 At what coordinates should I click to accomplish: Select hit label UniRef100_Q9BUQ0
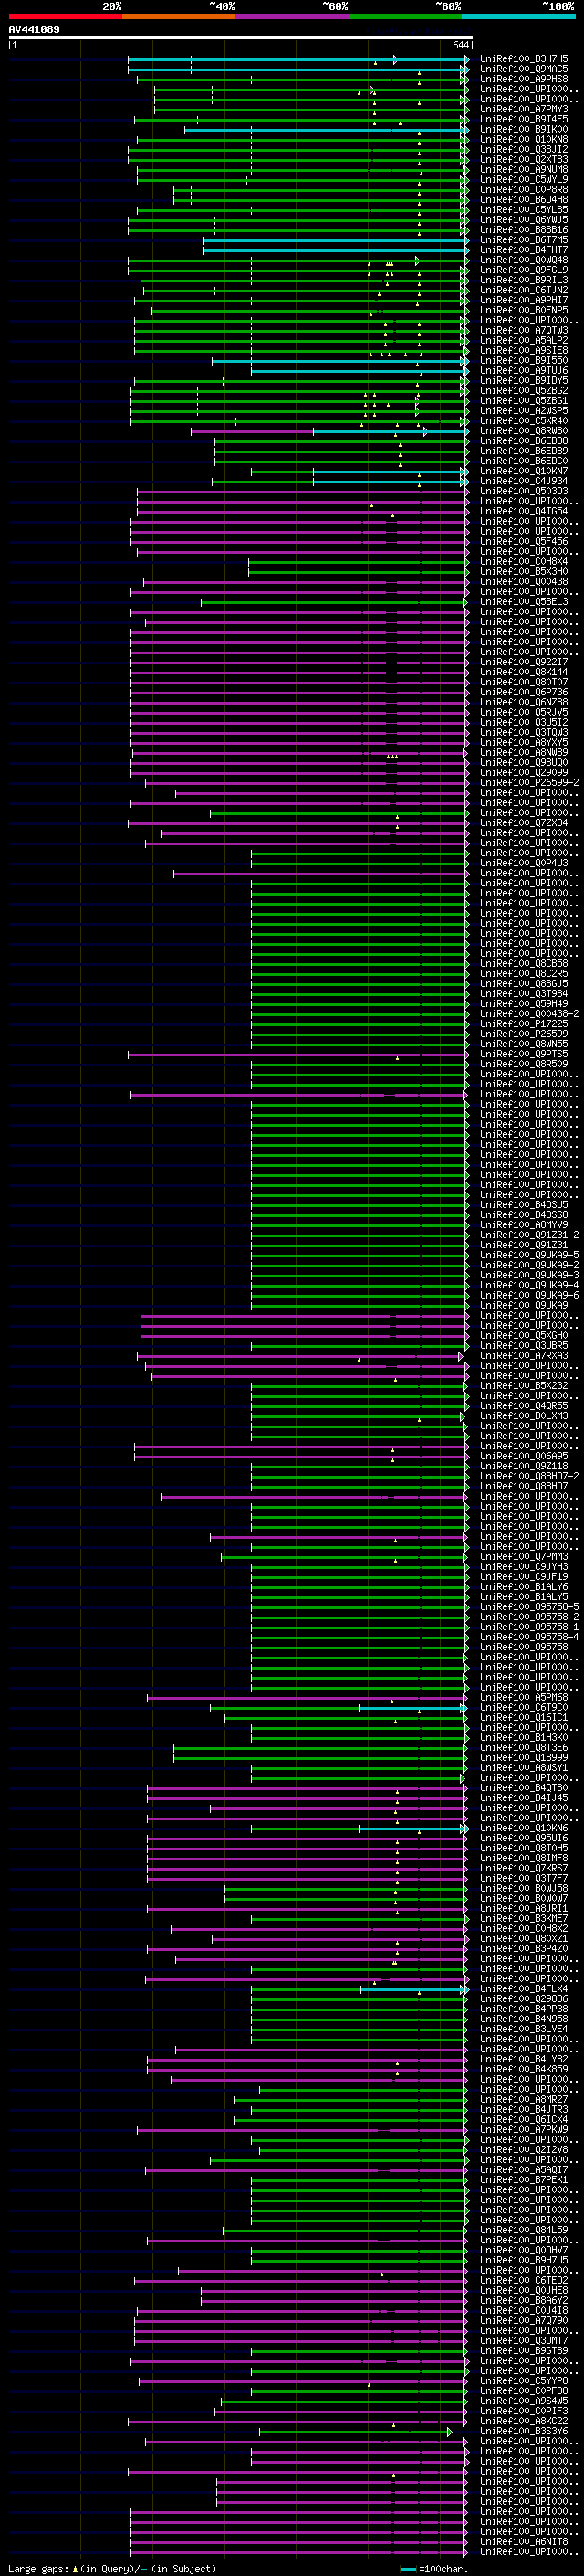(524, 763)
